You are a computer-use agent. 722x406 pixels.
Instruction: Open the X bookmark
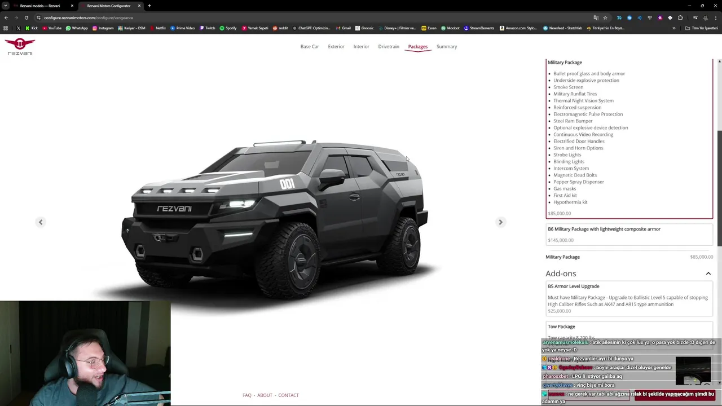[18, 28]
